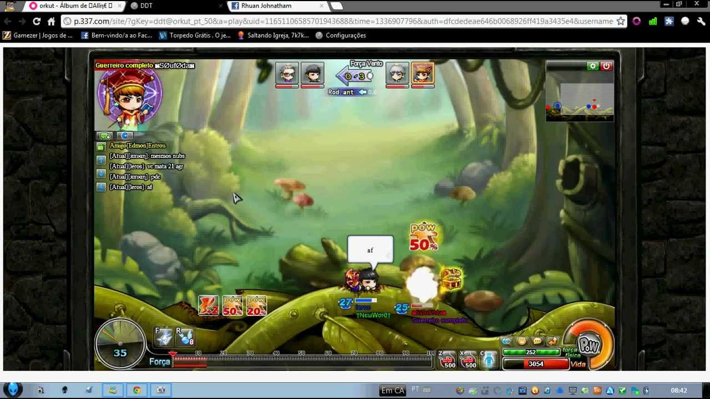Click the gray-haired opponent avatar
The height and width of the screenshot is (399, 710).
pyautogui.click(x=397, y=73)
